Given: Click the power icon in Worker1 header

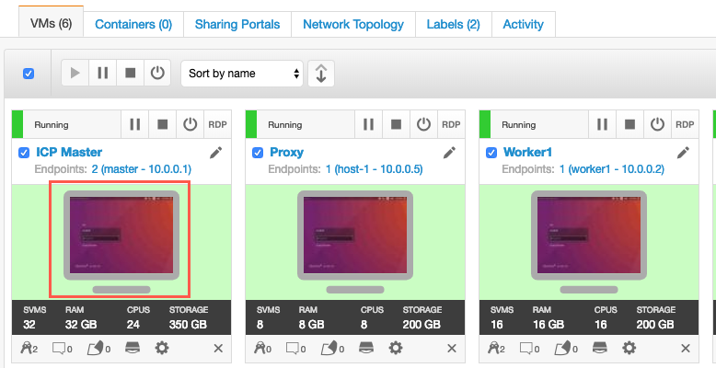Looking at the screenshot, I should click(x=657, y=124).
